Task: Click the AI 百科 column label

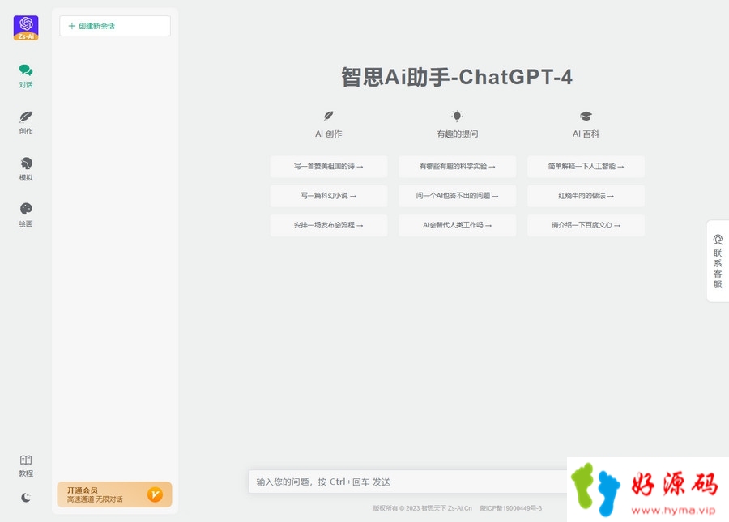Action: (586, 134)
